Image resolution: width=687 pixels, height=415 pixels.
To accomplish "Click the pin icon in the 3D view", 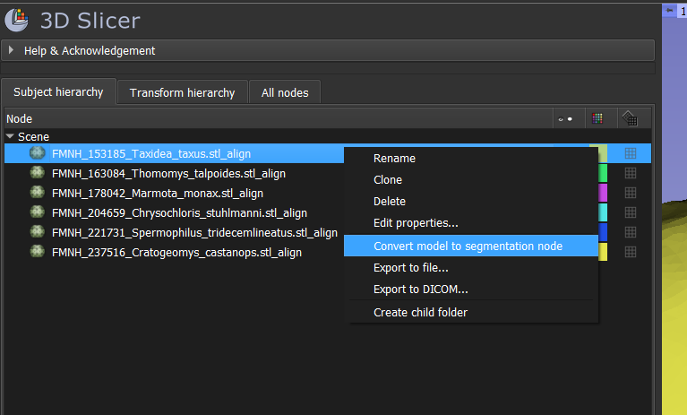I will pos(669,10).
